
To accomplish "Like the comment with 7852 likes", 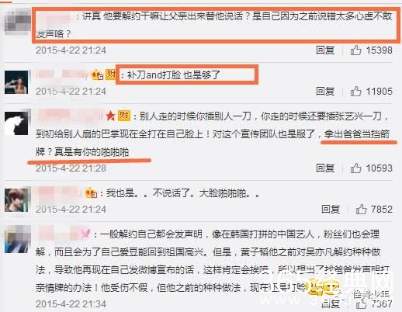I will click(362, 209).
